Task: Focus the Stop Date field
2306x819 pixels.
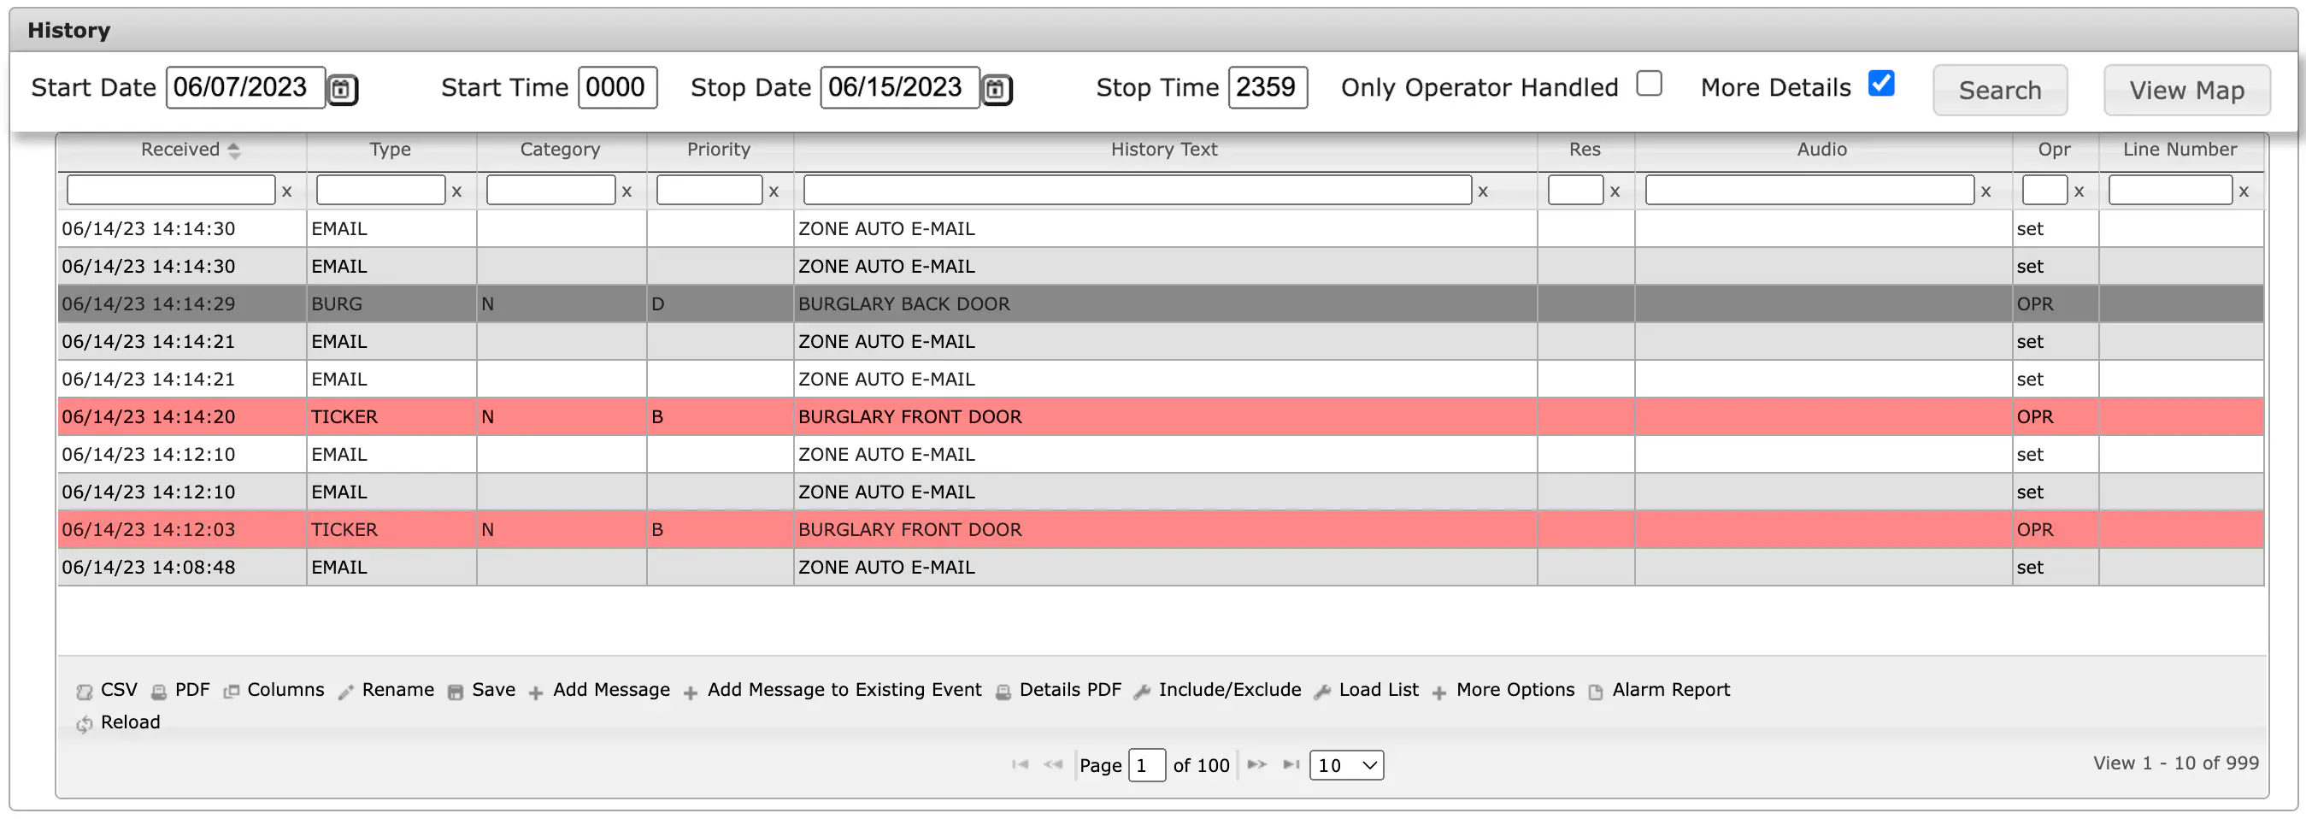Action: [901, 88]
